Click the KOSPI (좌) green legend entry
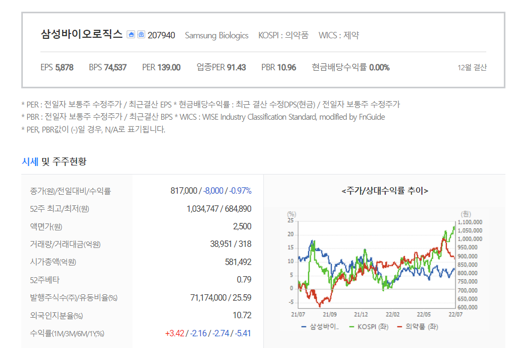This screenshot has width=515, height=348. click(369, 327)
